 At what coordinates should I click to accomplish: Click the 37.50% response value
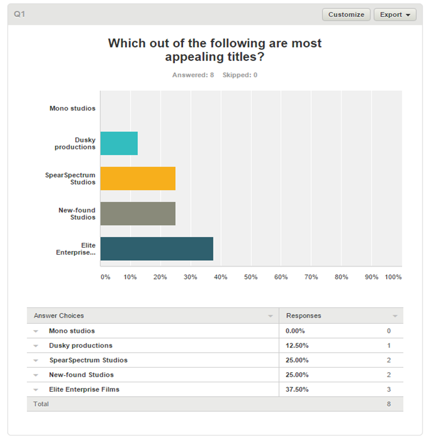pyautogui.click(x=297, y=390)
